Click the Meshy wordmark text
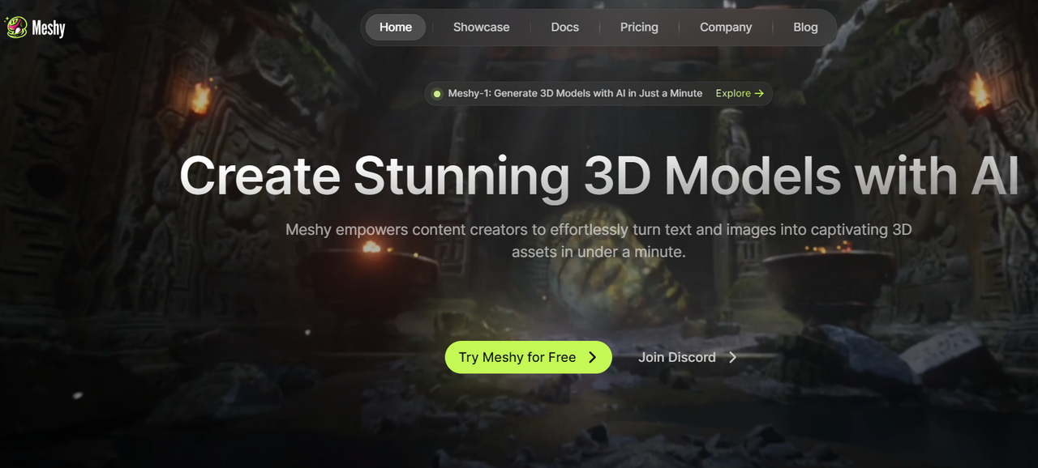Image resolution: width=1038 pixels, height=468 pixels. point(49,28)
